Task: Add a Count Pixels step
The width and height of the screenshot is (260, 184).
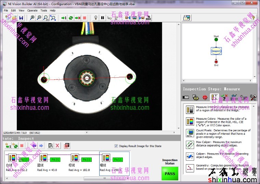Action: (x=190, y=133)
